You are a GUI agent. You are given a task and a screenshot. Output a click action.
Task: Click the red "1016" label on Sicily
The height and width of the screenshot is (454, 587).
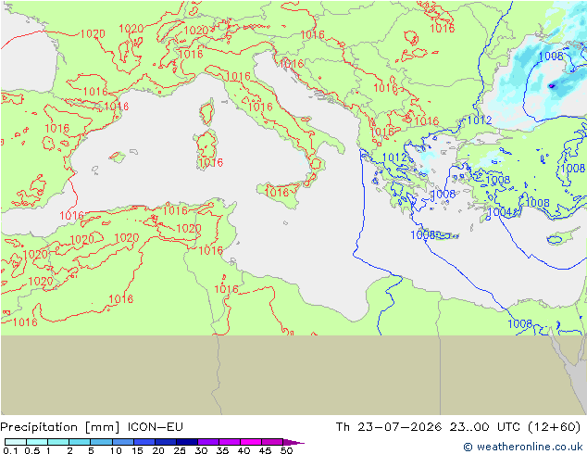tap(277, 193)
